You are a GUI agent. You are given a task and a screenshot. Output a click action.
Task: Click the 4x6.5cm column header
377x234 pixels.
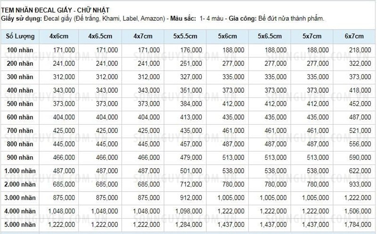point(100,36)
